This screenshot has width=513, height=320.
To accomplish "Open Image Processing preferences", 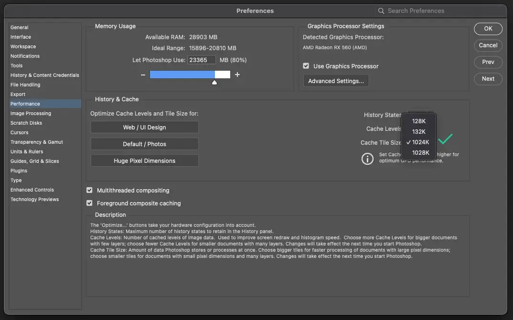I will 45,113.
